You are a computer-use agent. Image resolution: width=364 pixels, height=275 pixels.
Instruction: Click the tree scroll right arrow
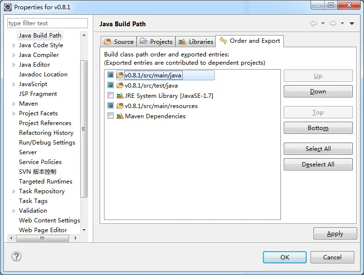(x=75, y=238)
